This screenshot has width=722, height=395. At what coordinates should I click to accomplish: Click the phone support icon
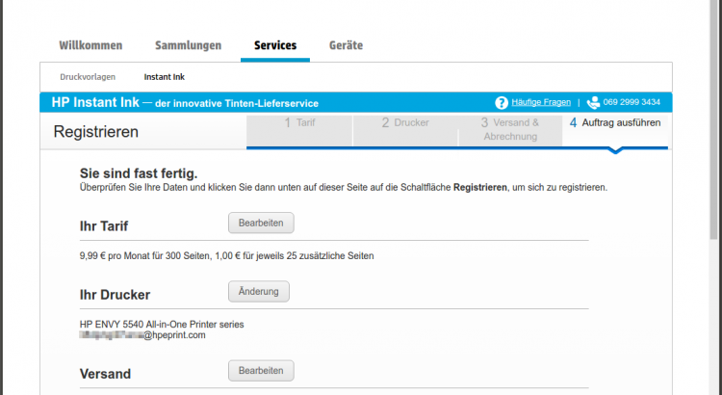(x=593, y=102)
